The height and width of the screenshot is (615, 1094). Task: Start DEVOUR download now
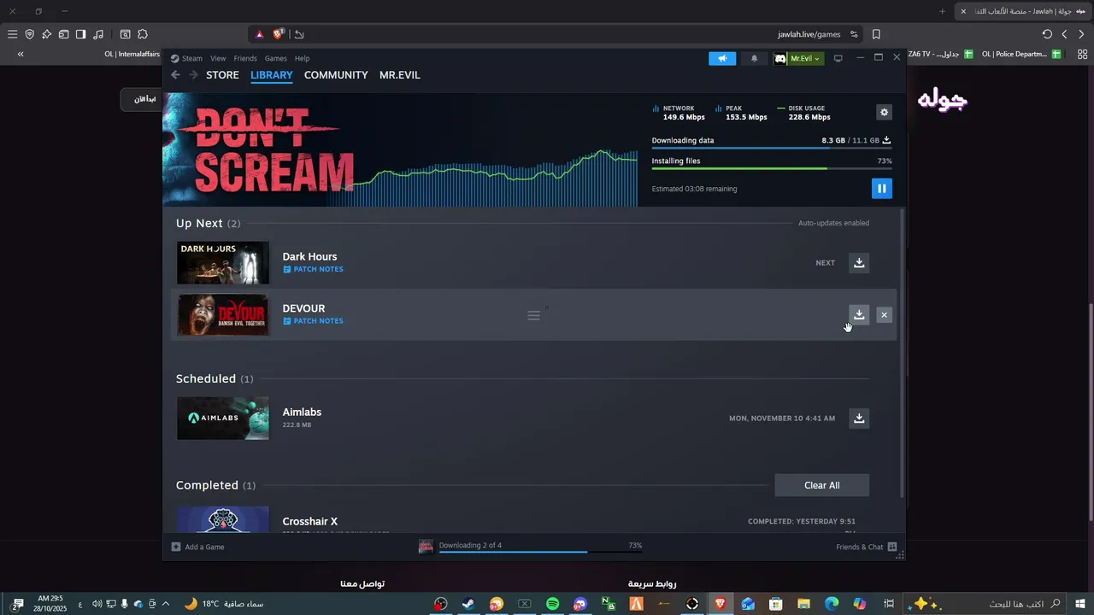click(x=859, y=315)
